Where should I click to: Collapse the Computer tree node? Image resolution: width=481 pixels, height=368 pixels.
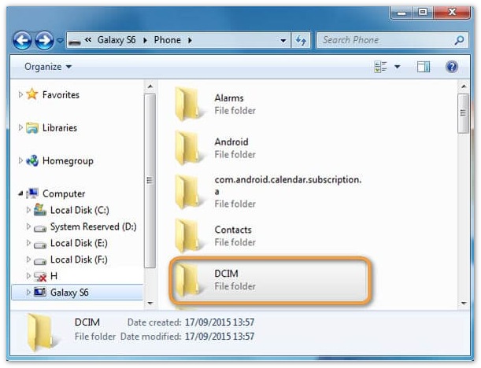click(20, 193)
